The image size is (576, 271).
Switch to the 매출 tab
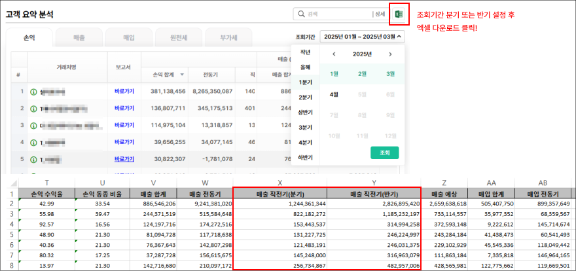(78, 38)
